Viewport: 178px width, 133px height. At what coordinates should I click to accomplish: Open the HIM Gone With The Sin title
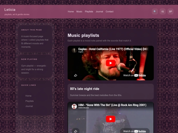pyautogui.click(x=112, y=105)
